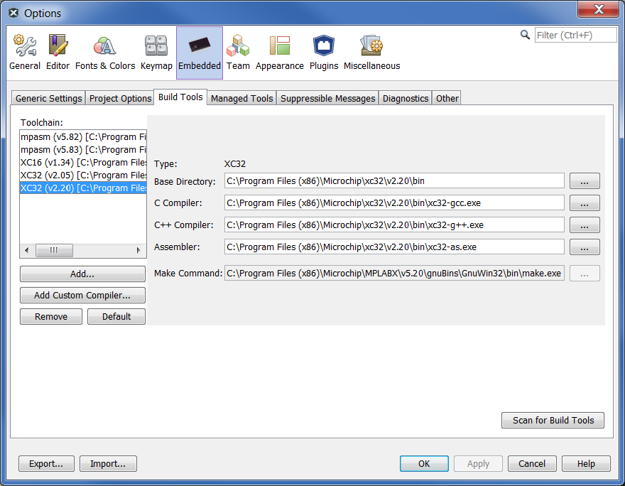Click the Add... toolchain button
625x486 pixels.
(82, 274)
